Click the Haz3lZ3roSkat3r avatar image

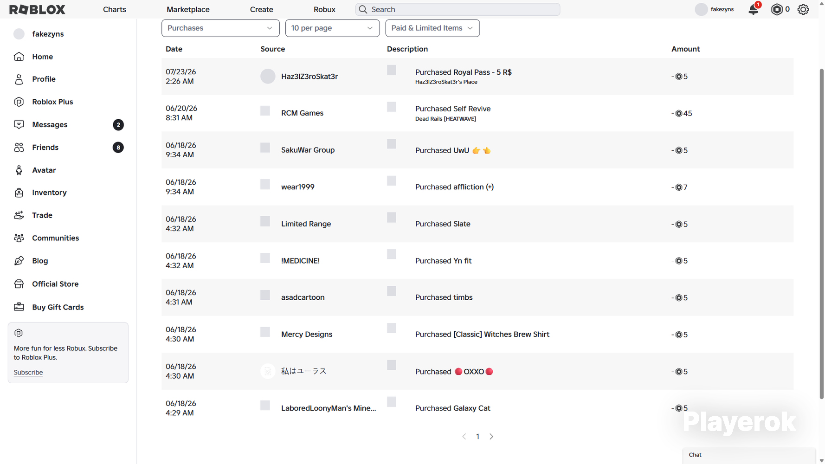(268, 77)
